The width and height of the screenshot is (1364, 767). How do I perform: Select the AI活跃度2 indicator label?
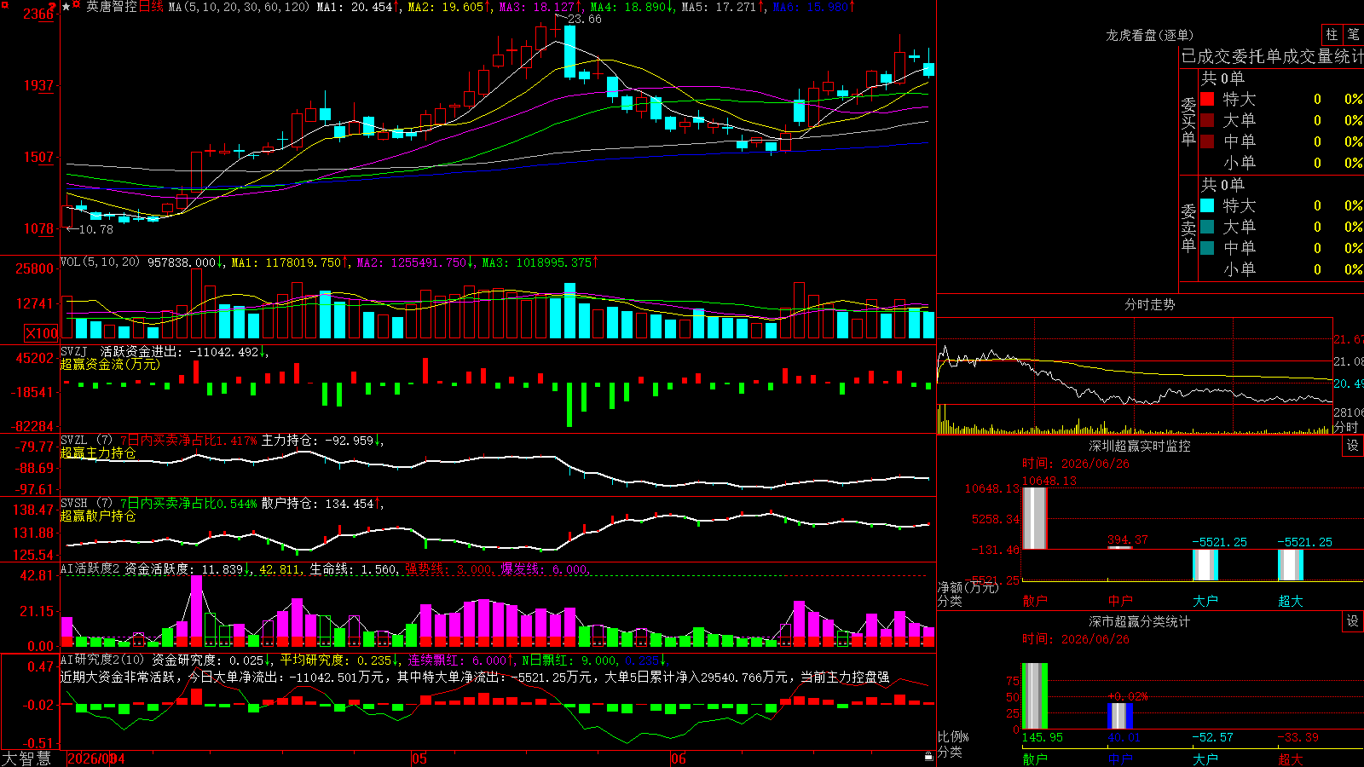90,568
